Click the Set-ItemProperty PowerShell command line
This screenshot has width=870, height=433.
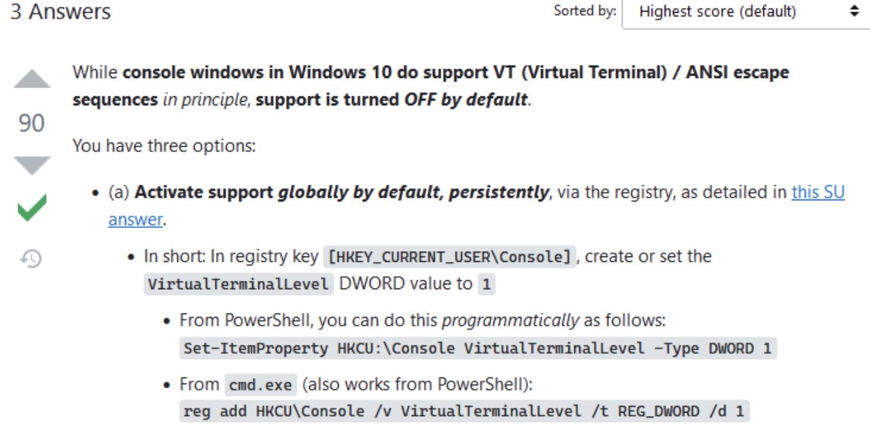tap(478, 349)
